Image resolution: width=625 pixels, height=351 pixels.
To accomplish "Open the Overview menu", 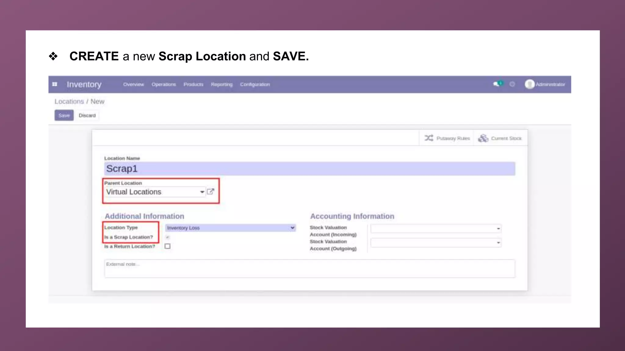I will [x=133, y=84].
